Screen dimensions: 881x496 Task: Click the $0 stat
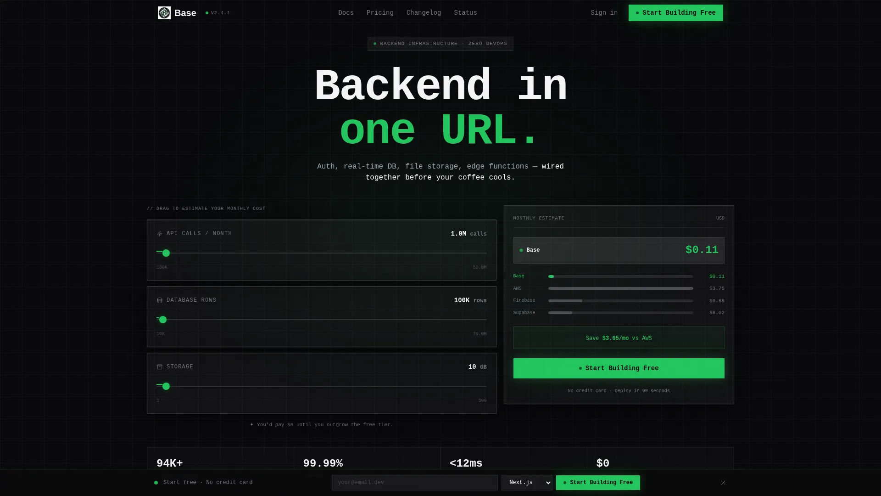pyautogui.click(x=602, y=463)
